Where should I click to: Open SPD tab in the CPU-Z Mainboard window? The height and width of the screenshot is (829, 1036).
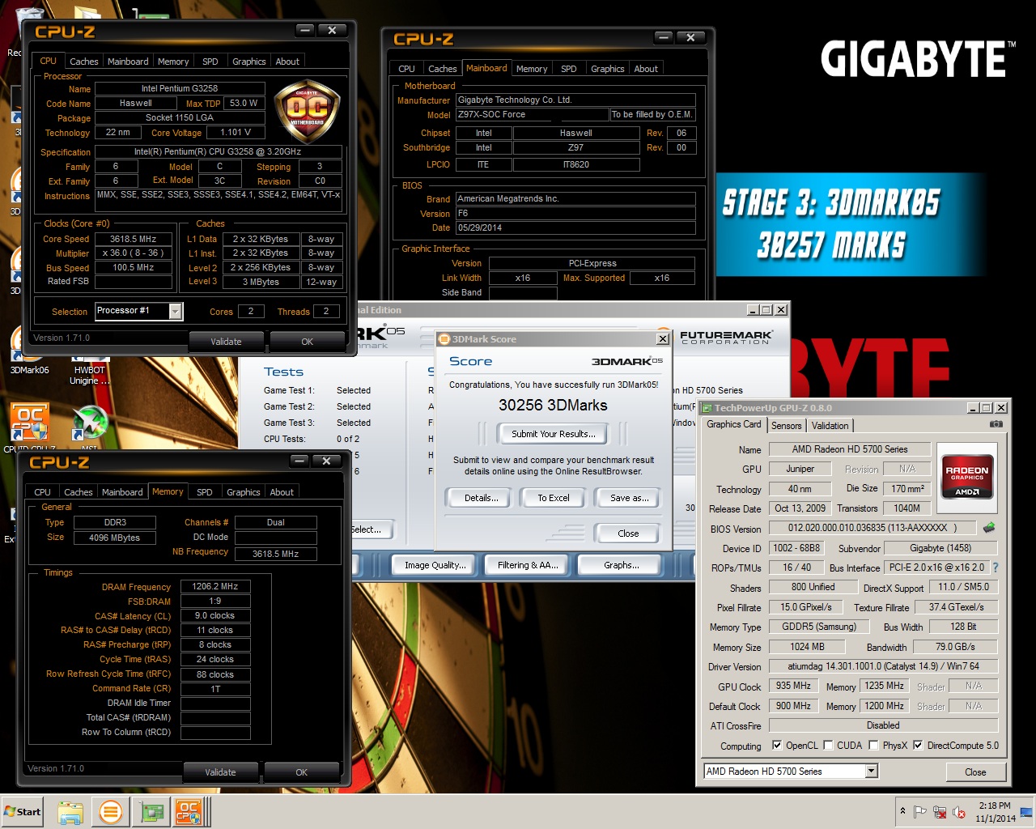coord(569,69)
